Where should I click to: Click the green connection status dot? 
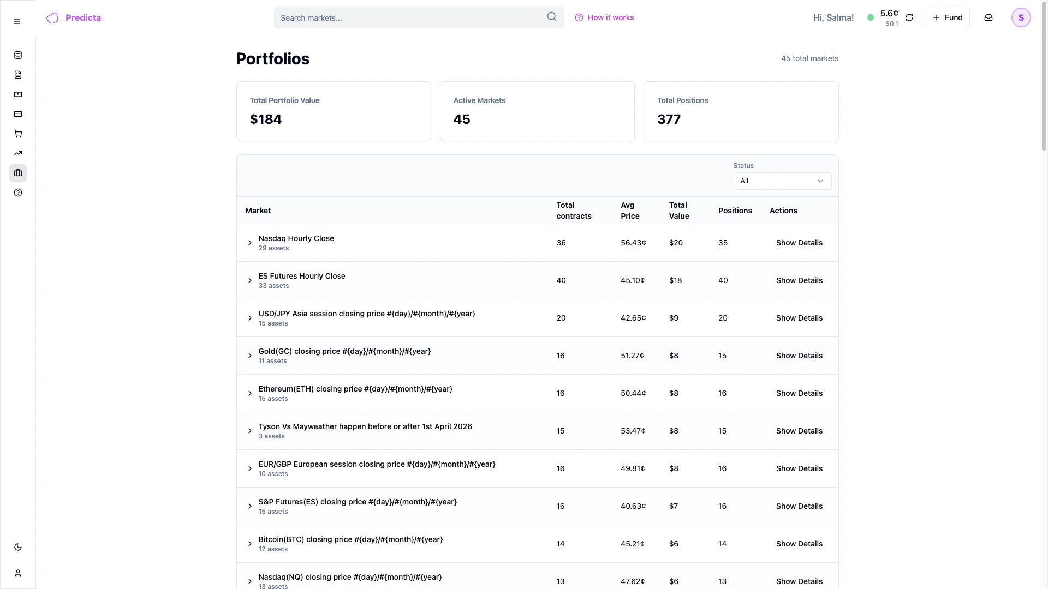tap(871, 17)
